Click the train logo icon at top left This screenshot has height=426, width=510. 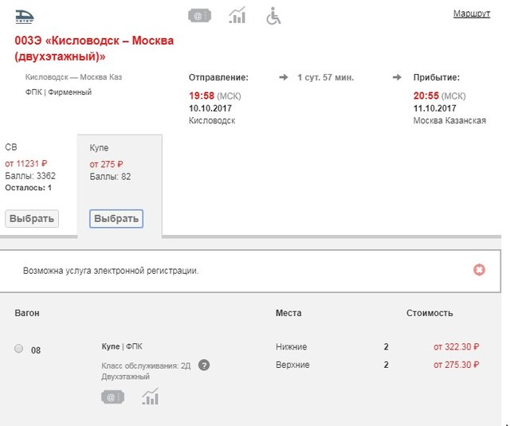click(x=25, y=17)
